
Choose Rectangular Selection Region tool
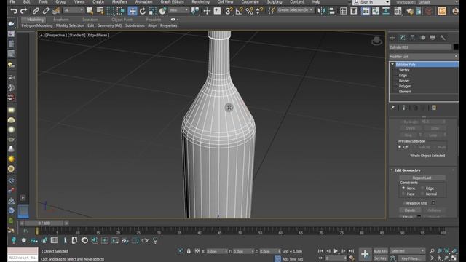click(110, 12)
